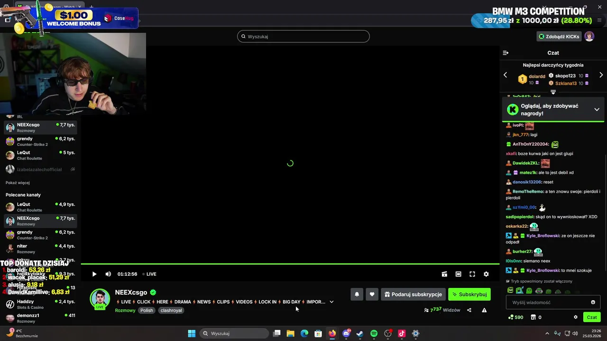
Task: Collapse the top gifters leaderboard handle
Action: pyautogui.click(x=553, y=92)
